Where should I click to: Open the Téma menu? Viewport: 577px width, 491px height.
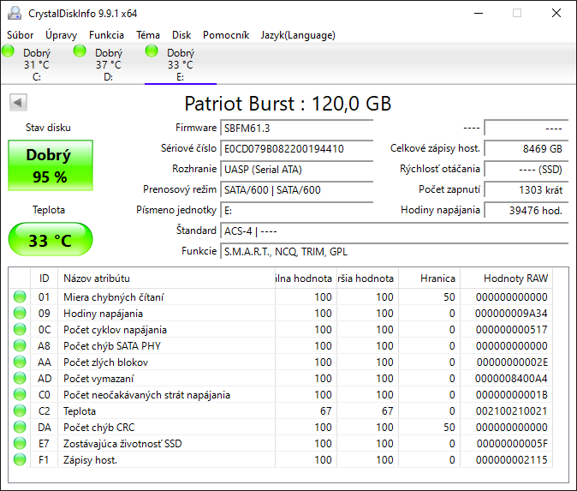148,35
